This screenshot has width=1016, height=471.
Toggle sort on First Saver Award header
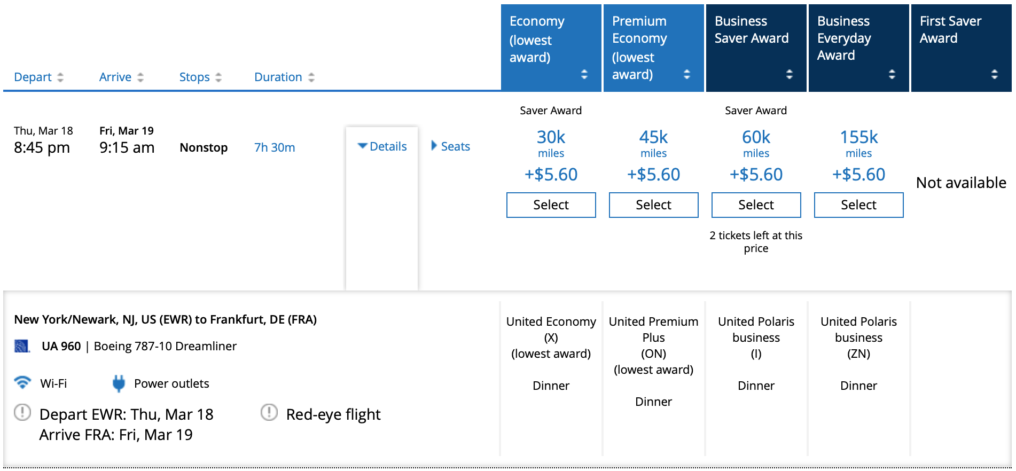coord(995,75)
